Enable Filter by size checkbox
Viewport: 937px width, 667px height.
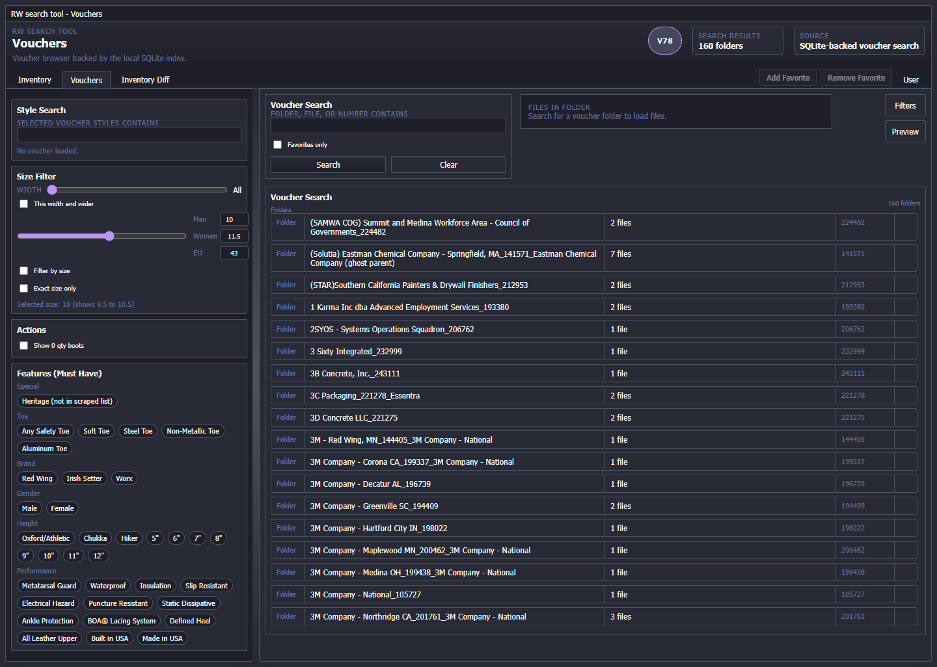click(x=24, y=271)
